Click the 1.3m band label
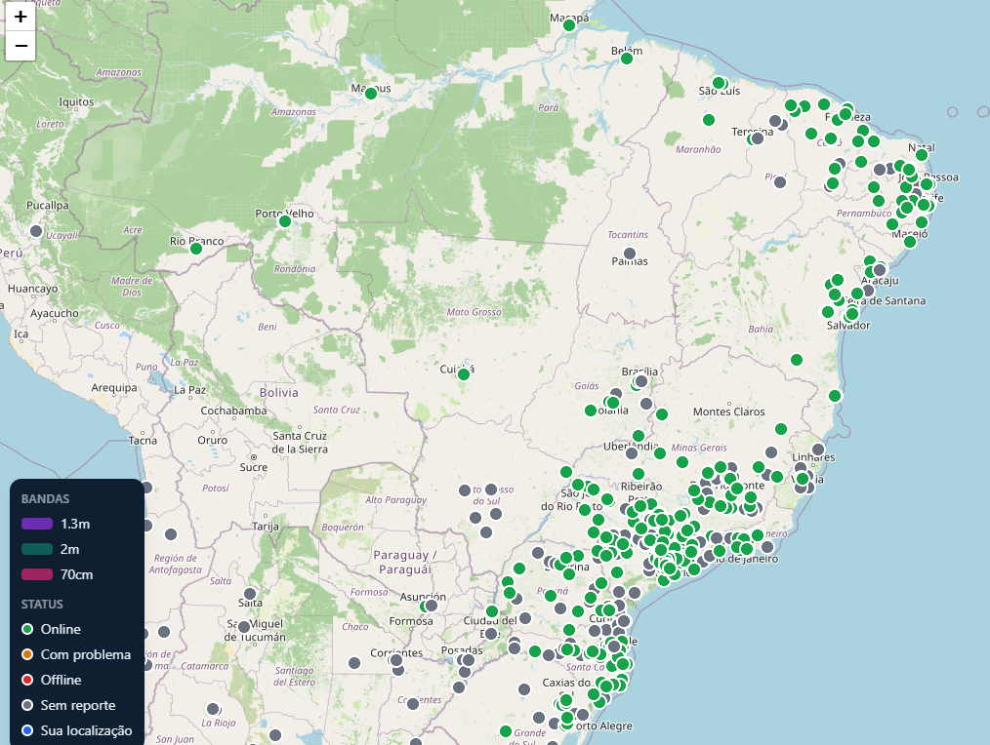This screenshot has width=990, height=745. pyautogui.click(x=75, y=524)
